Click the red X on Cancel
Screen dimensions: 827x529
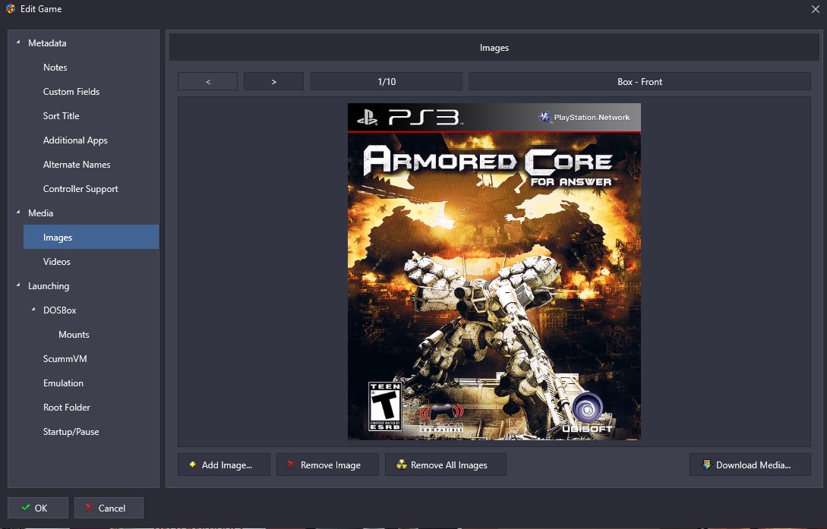(x=89, y=508)
